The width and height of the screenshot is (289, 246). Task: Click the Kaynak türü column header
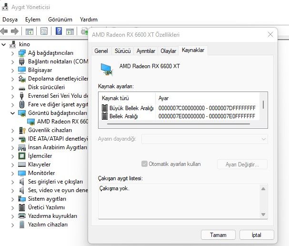(x=127, y=98)
